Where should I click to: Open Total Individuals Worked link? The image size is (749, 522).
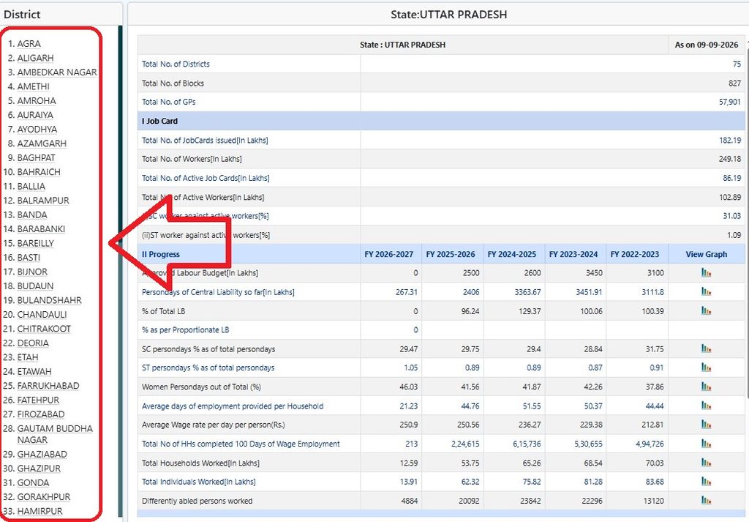(x=199, y=482)
